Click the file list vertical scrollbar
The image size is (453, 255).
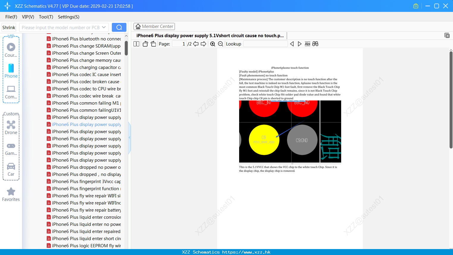coord(126,48)
